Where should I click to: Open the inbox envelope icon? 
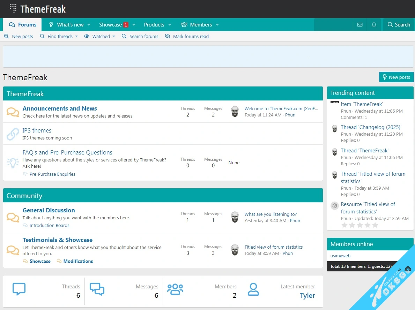point(360,25)
